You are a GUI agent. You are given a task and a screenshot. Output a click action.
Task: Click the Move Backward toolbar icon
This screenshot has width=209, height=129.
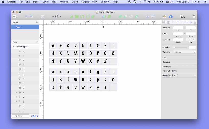point(153,17)
